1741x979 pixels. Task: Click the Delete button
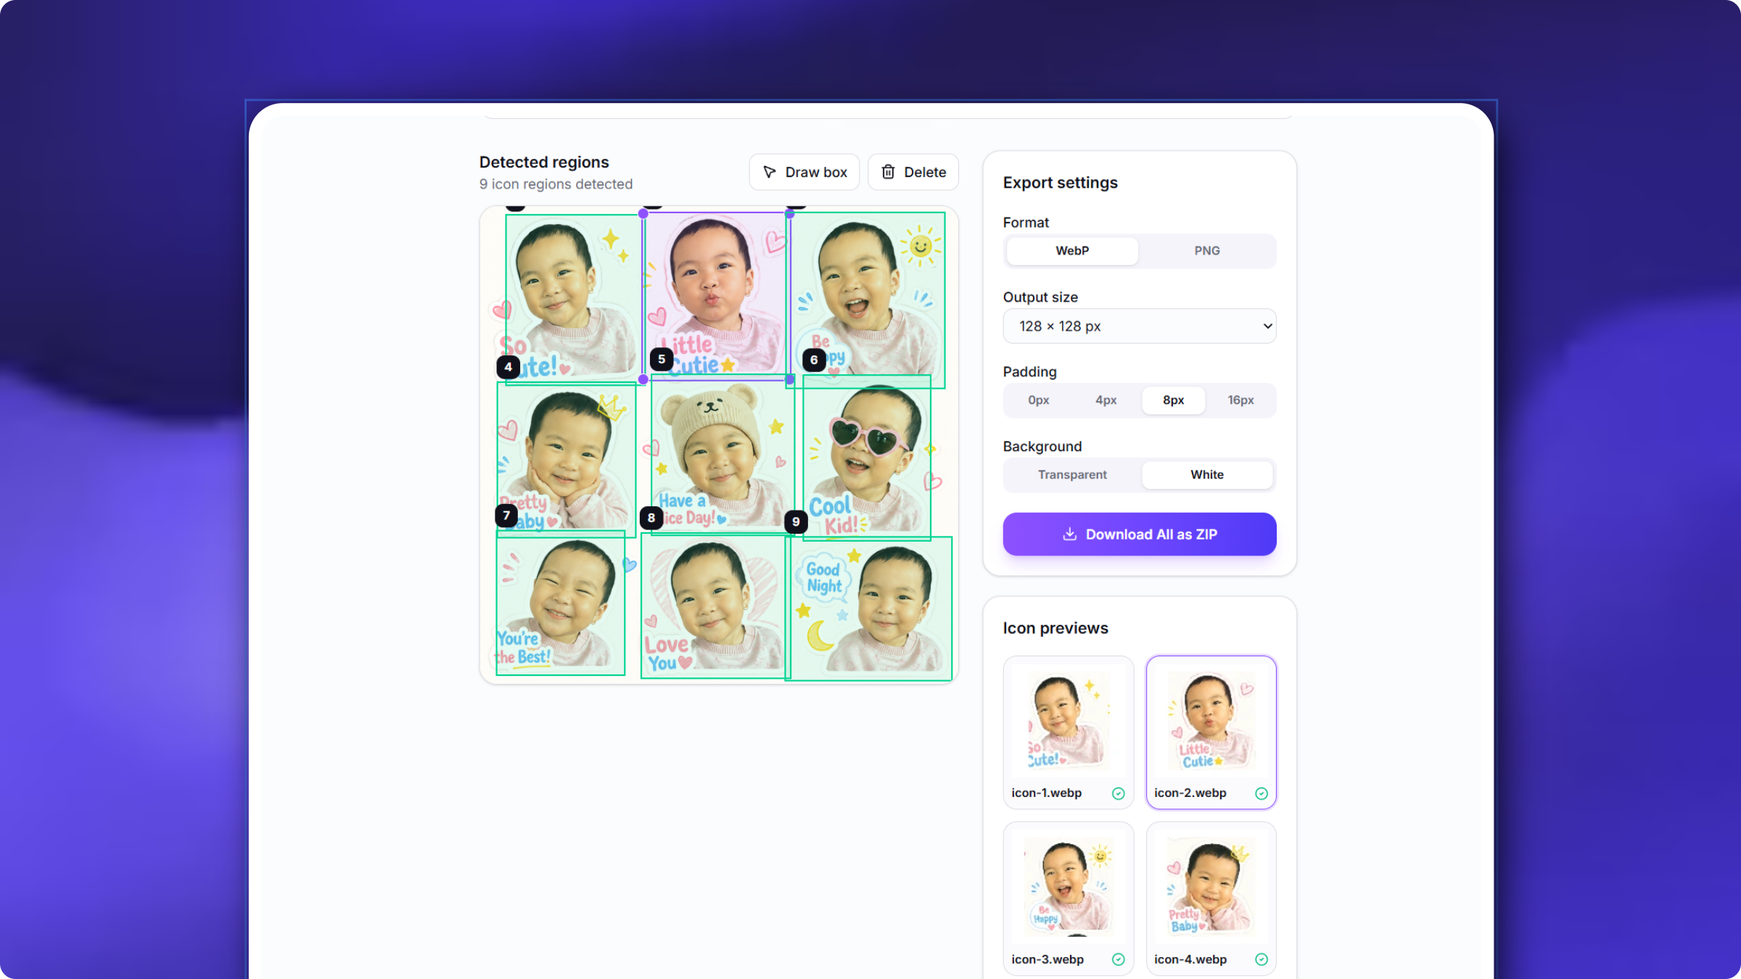coord(913,172)
